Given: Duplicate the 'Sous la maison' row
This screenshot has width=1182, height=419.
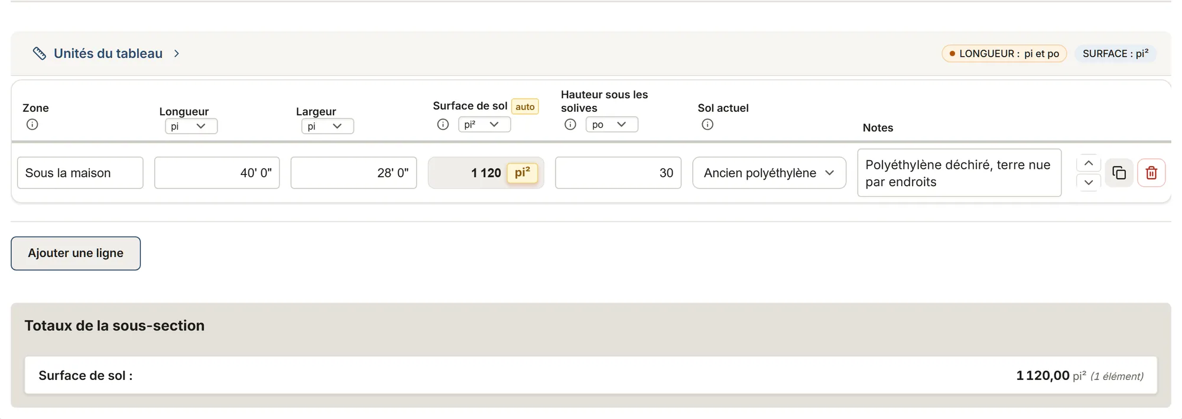Looking at the screenshot, I should point(1119,173).
